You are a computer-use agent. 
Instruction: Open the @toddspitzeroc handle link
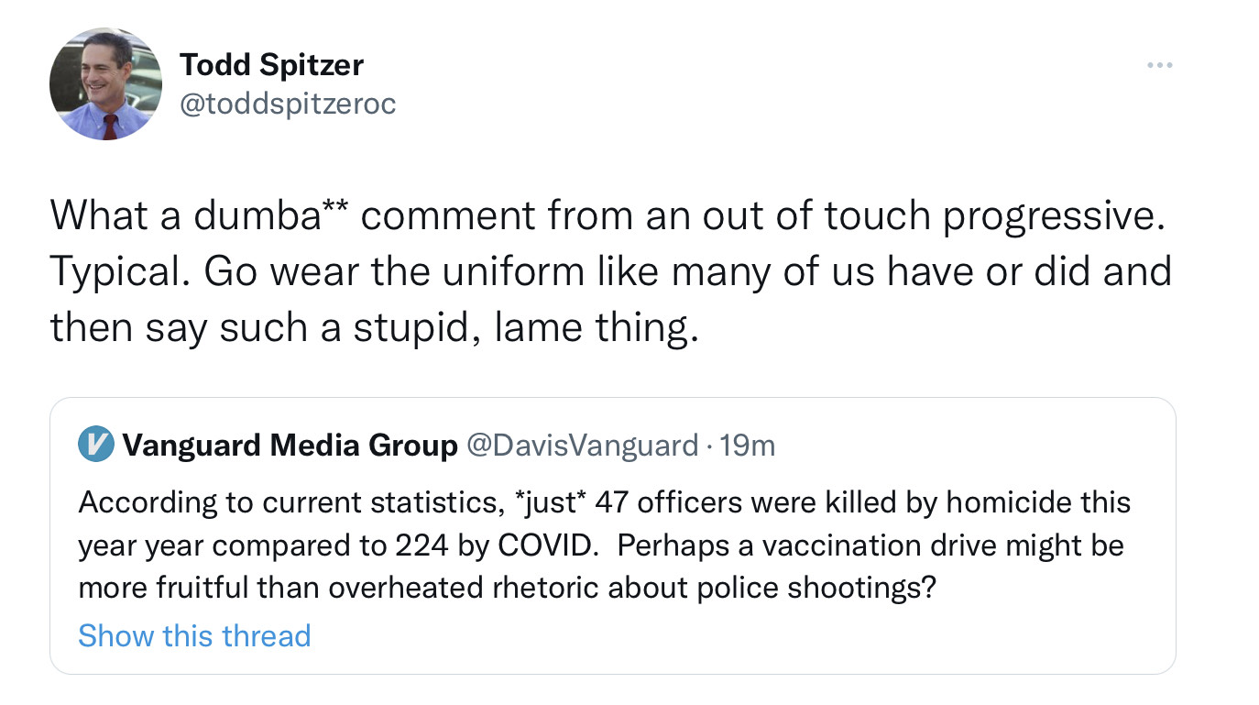288,104
